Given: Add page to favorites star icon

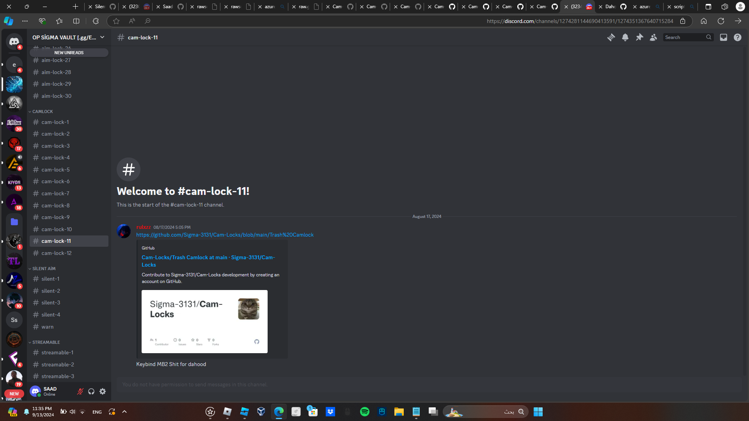Looking at the screenshot, I should (116, 21).
